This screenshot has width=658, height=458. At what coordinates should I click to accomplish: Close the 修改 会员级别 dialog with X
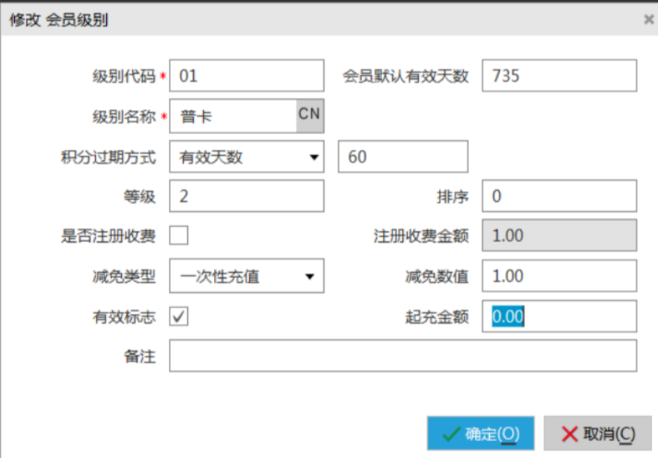click(x=648, y=20)
